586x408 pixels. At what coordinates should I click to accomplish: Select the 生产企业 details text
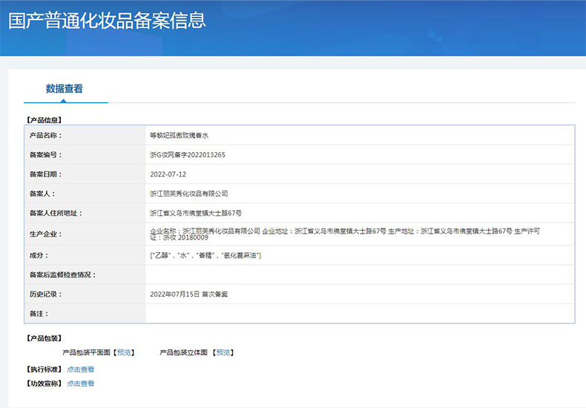coord(345,234)
